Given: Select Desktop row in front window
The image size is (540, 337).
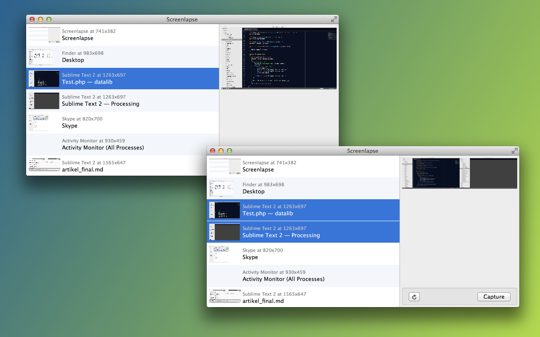Looking at the screenshot, I should tap(303, 188).
